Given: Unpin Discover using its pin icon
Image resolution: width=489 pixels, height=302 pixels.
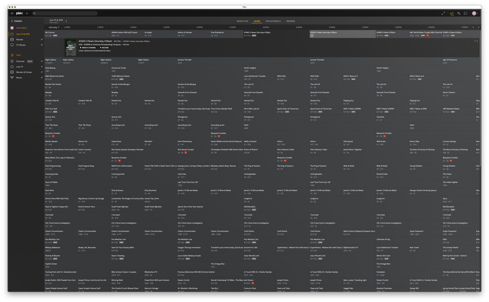Looking at the screenshot, I should point(41,61).
